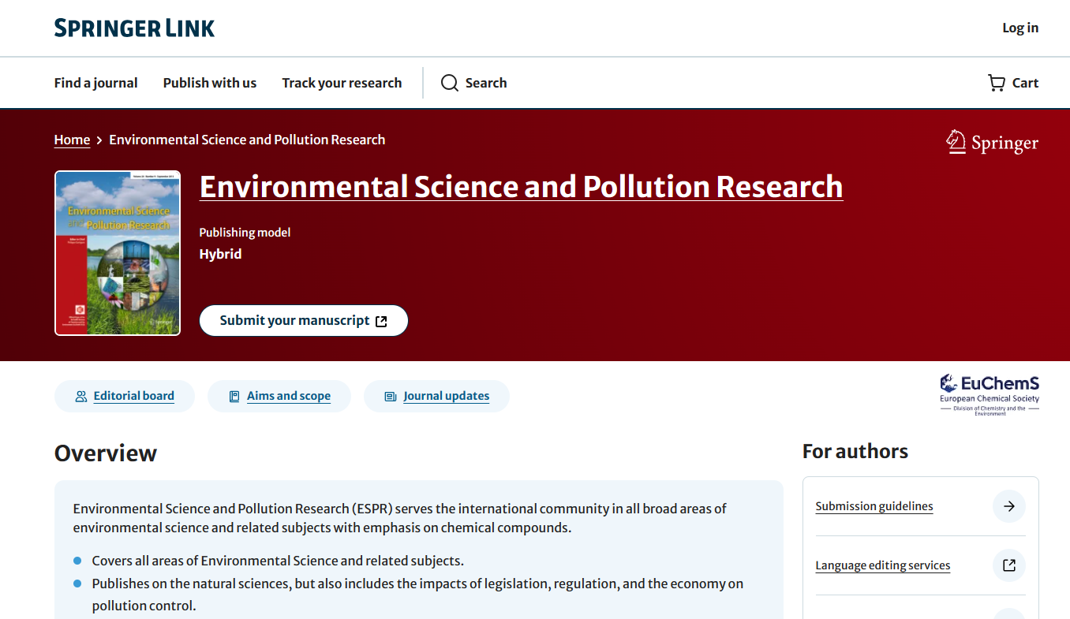Click breadcrumb text Environmental Science and Pollution Research
Screen dimensions: 1070x619
point(247,140)
